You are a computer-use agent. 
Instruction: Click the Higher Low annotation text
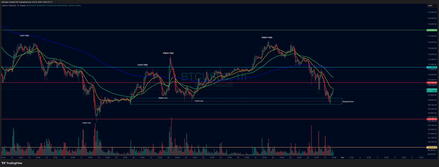click(163, 98)
